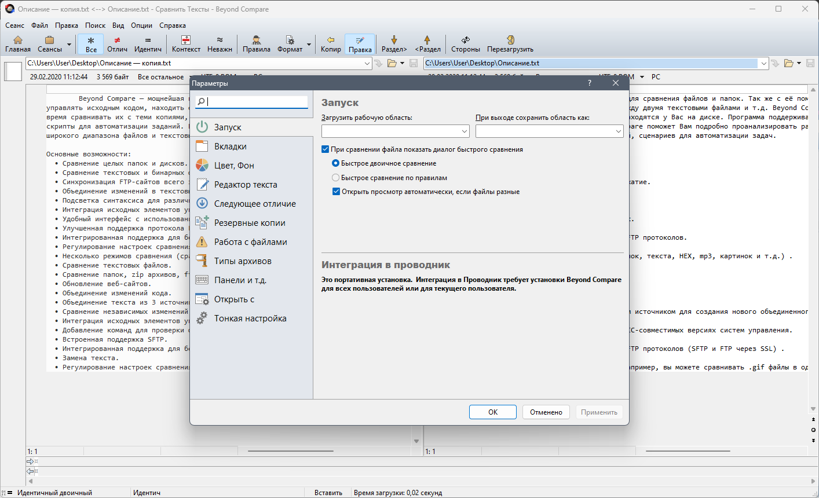Image resolution: width=819 pixels, height=498 pixels.
Task: Click the Стороны swap sides icon
Action: point(466,44)
